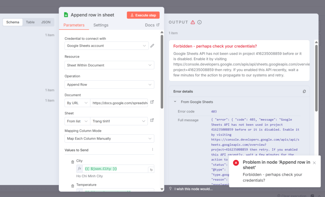
Task: Switch to the Settings tab
Action: click(101, 25)
